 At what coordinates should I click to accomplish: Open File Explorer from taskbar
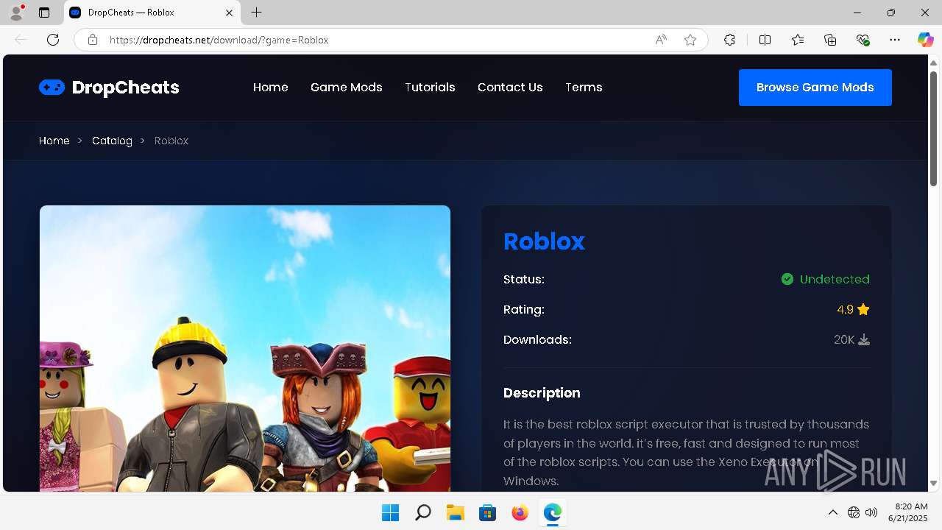(455, 512)
